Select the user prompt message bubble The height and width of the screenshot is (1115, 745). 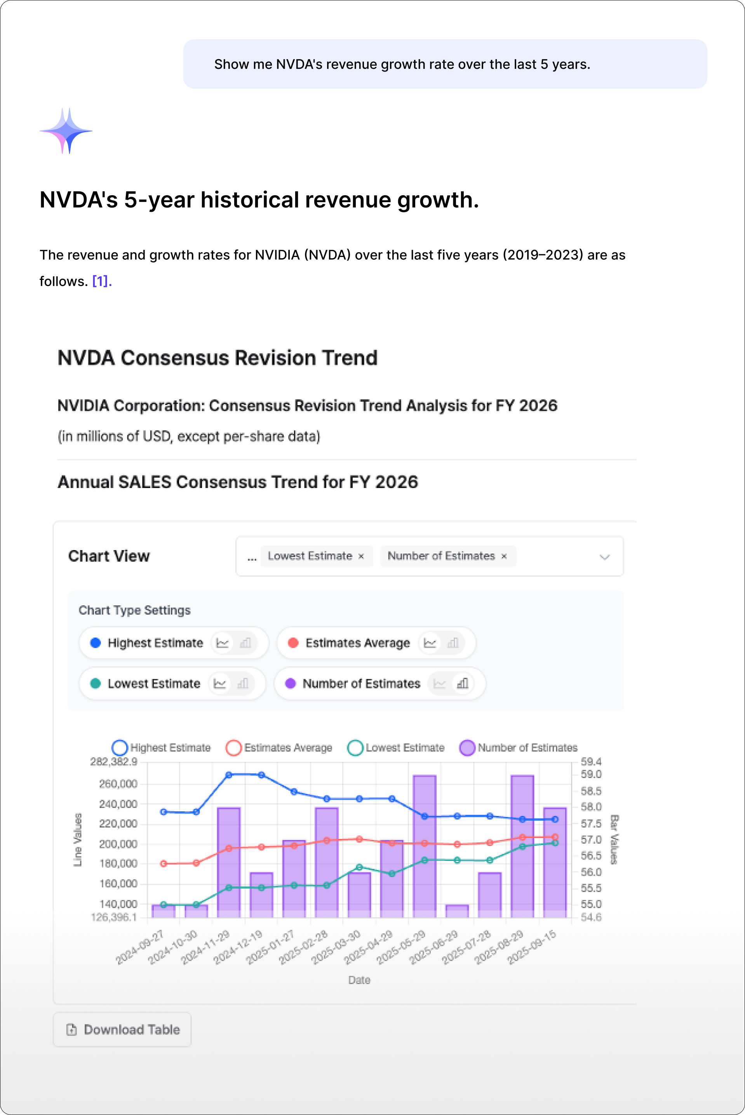(x=445, y=64)
